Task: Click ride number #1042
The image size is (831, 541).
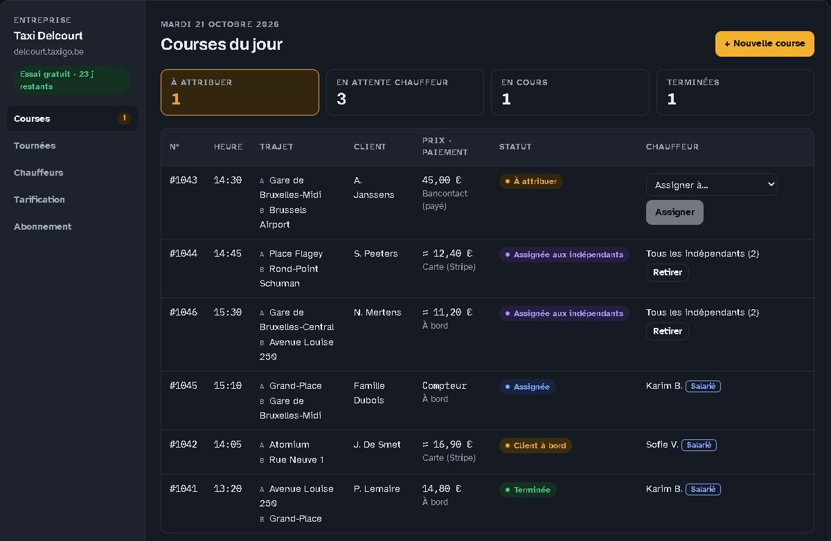Action: pos(184,444)
